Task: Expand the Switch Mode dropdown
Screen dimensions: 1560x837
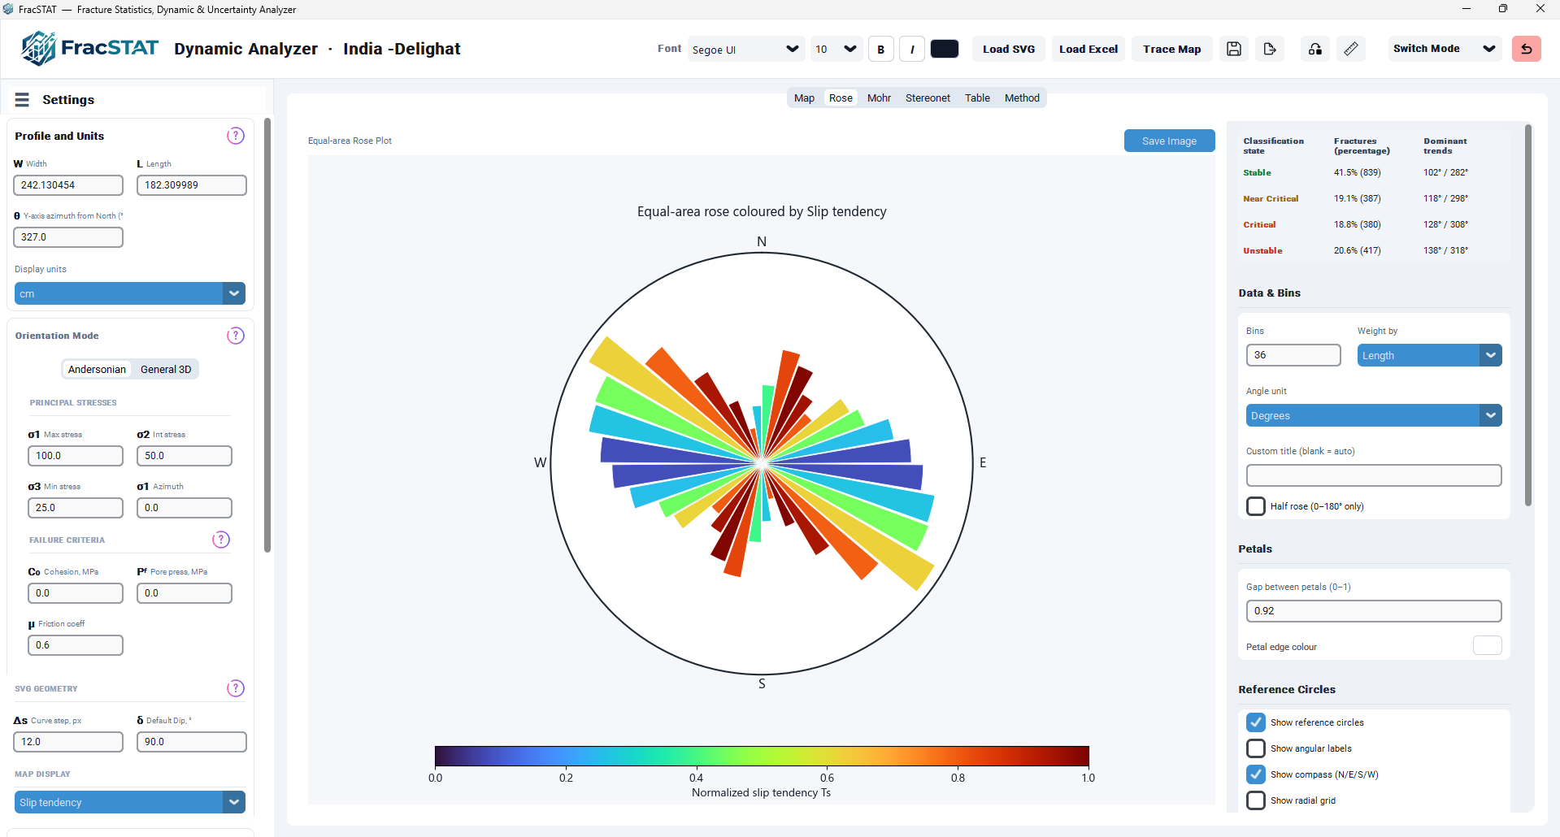Action: click(x=1444, y=49)
